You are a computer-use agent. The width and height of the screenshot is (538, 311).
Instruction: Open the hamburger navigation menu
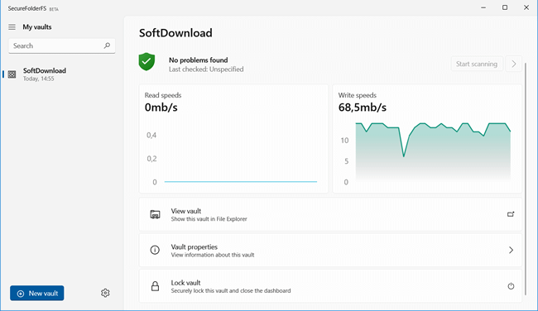(x=12, y=26)
